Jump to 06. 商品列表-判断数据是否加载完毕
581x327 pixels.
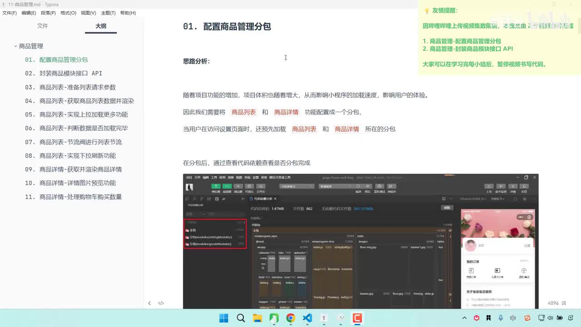tap(76, 128)
